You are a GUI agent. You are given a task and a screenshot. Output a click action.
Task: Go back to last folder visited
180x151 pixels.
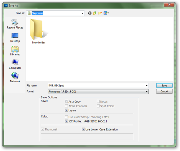90,13
